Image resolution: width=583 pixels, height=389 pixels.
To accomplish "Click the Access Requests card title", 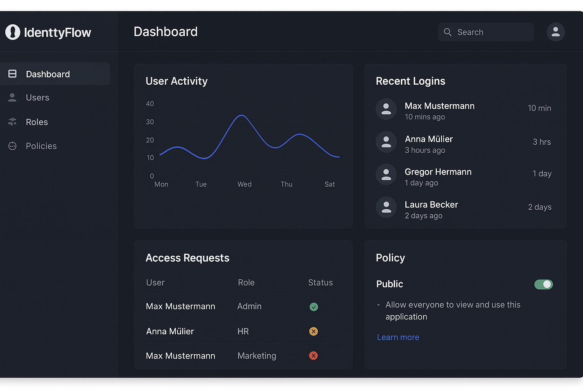I will (187, 258).
